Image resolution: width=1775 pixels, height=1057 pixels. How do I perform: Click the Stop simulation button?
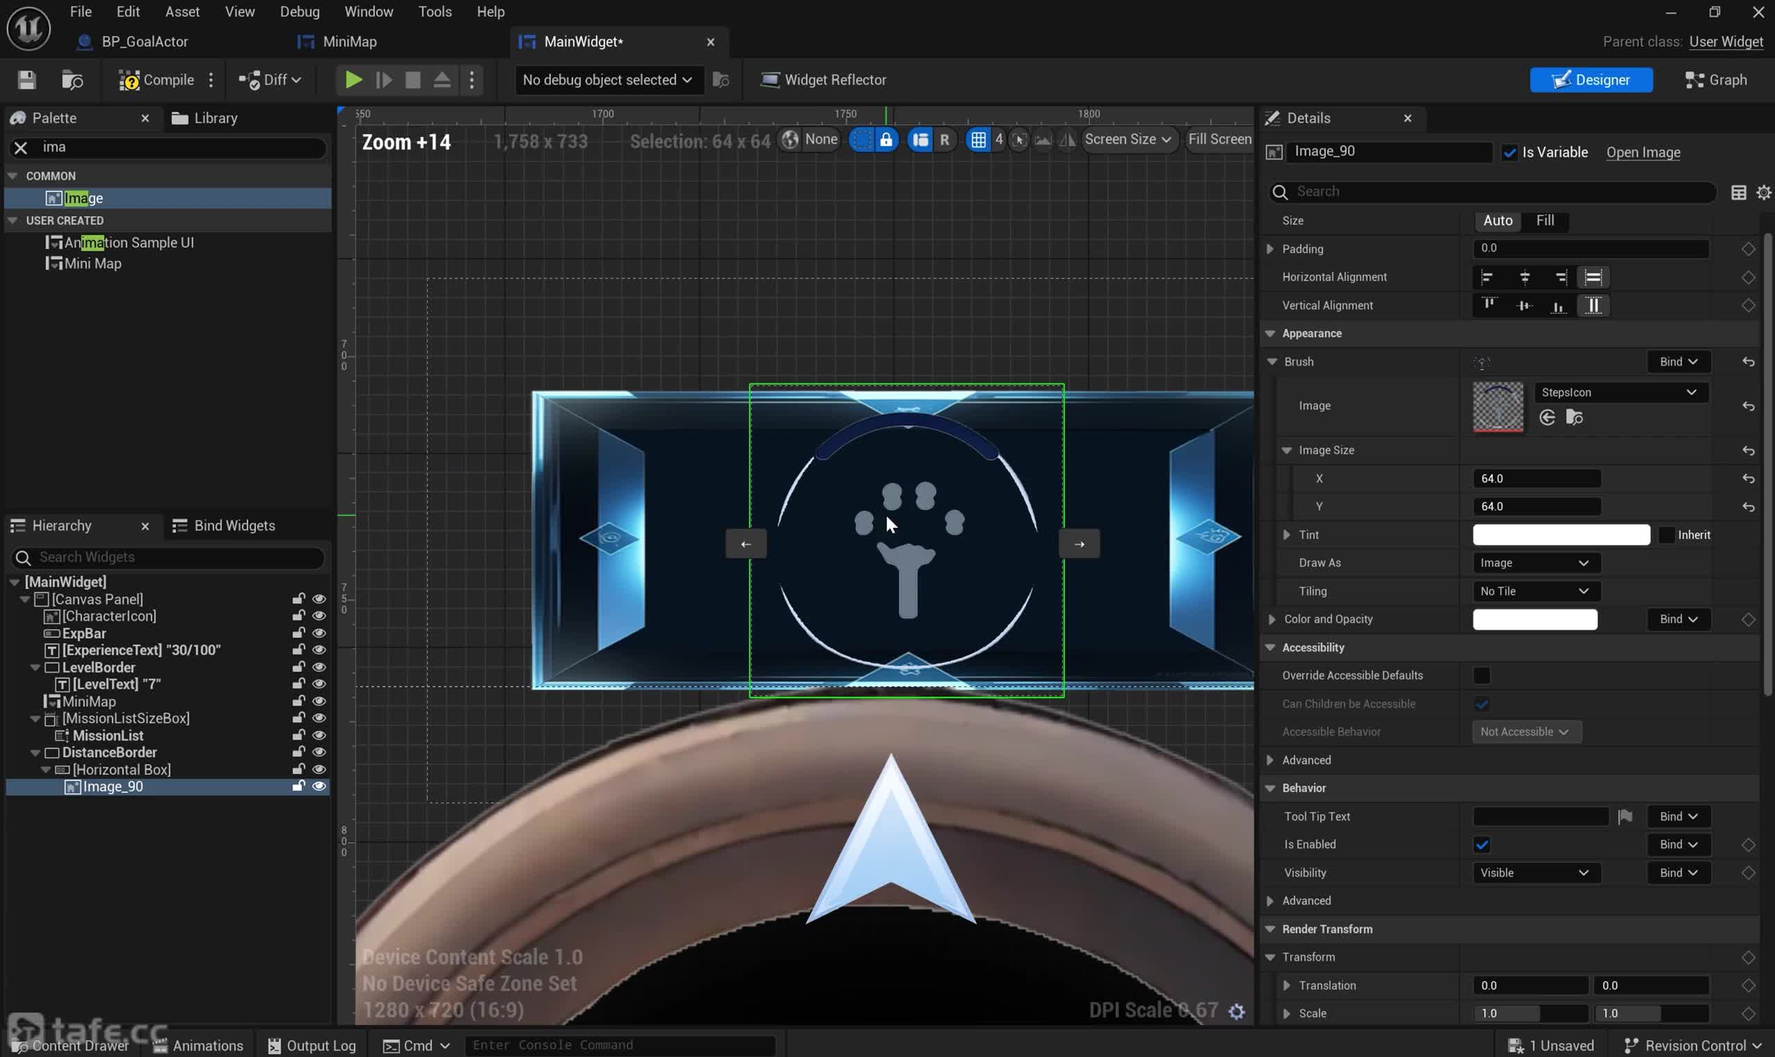click(x=413, y=80)
